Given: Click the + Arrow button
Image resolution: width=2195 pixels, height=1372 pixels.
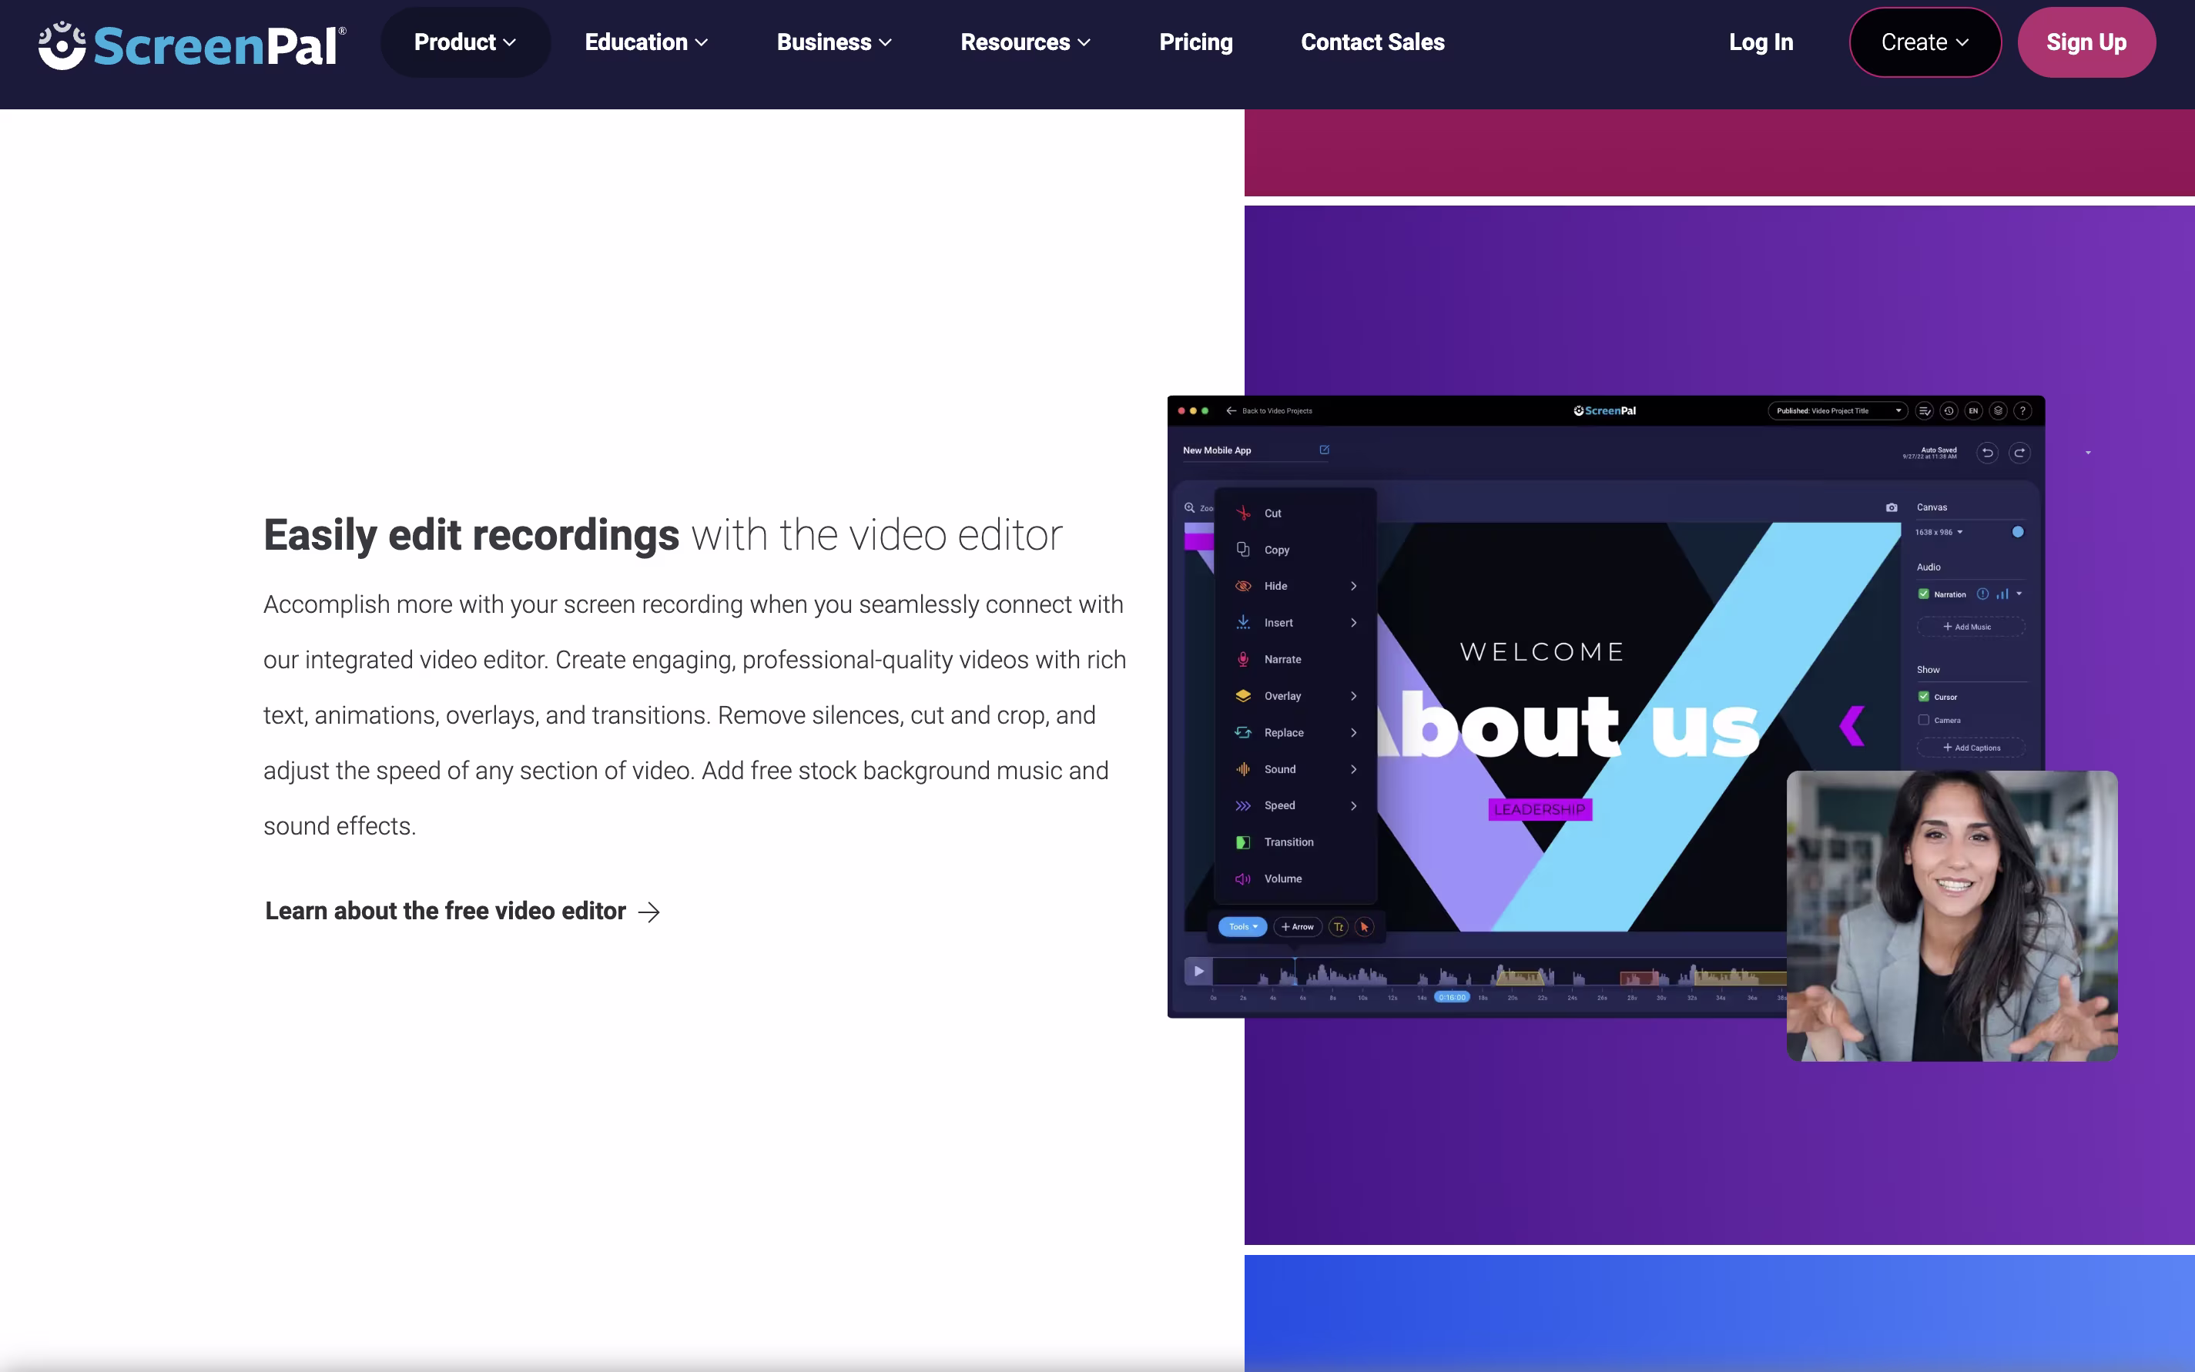Looking at the screenshot, I should (x=1297, y=926).
